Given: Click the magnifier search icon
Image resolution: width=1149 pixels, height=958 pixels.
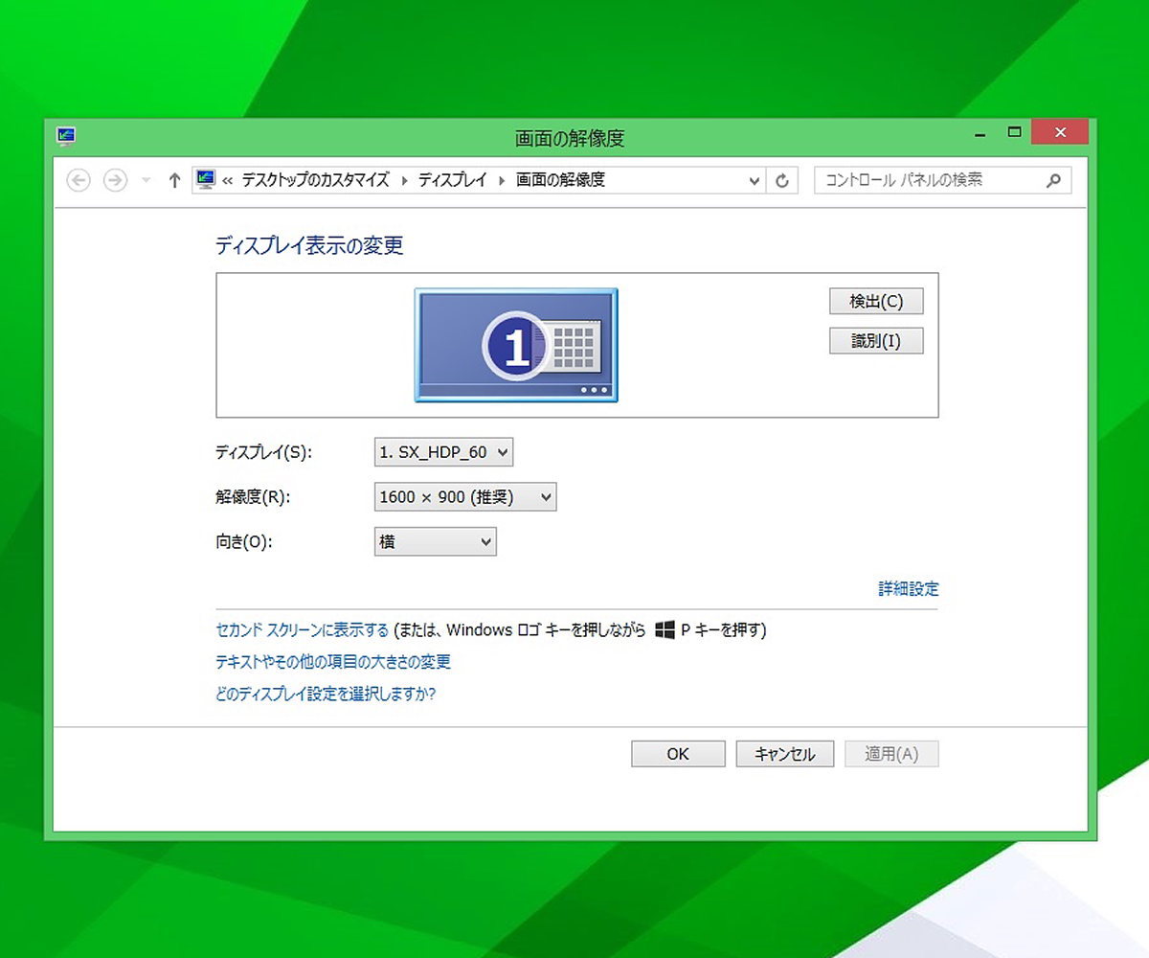Looking at the screenshot, I should tap(1054, 179).
